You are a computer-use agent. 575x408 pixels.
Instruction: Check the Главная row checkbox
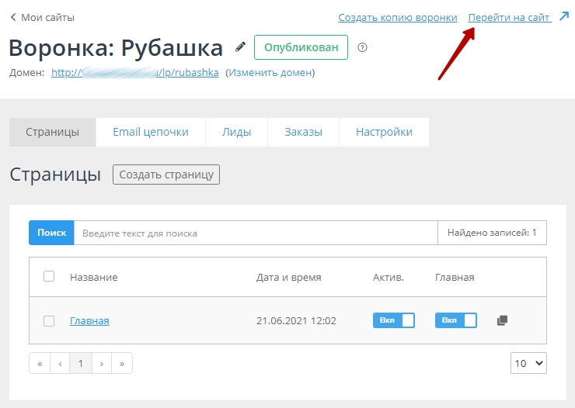(49, 320)
